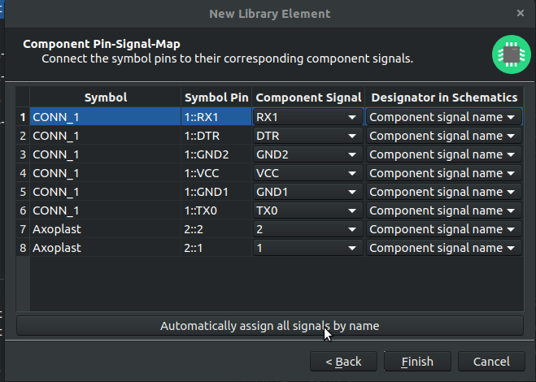Open the VCC component signal dropdown

click(x=307, y=173)
